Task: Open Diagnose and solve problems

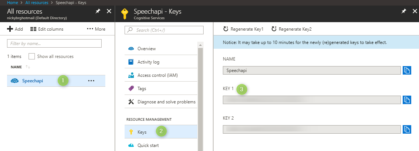Action: click(x=166, y=102)
